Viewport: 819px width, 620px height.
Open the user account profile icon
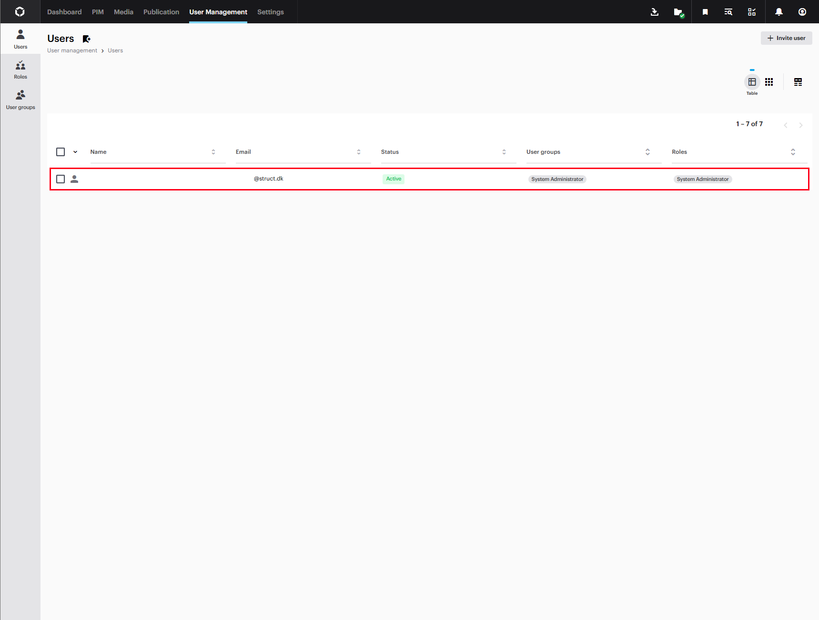tap(802, 12)
